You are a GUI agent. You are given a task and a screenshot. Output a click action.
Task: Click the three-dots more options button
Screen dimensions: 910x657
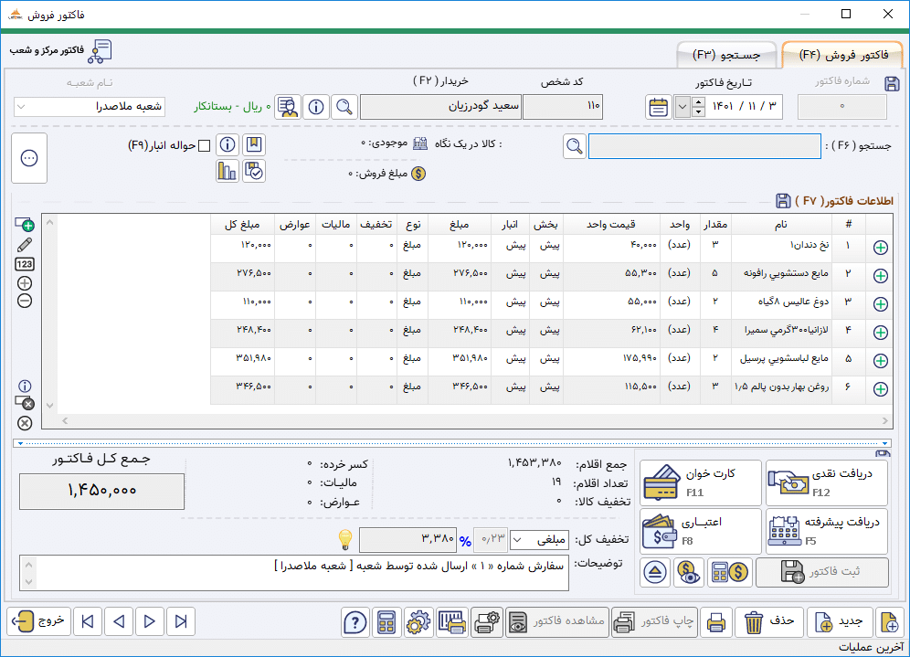29,158
